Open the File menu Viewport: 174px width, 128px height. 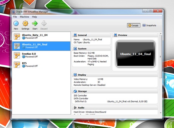(15, 17)
